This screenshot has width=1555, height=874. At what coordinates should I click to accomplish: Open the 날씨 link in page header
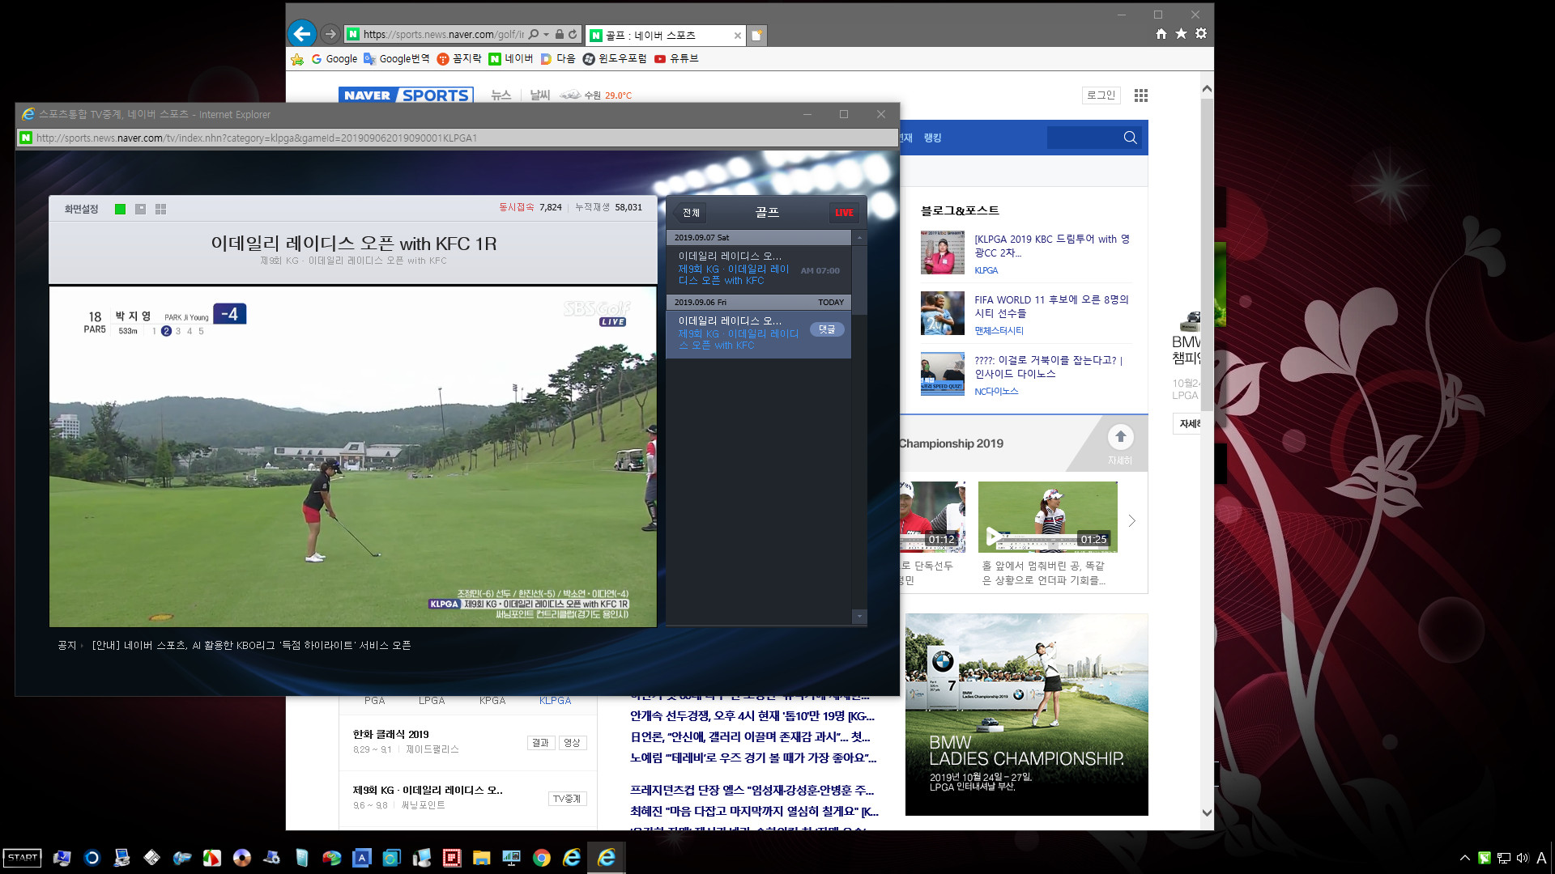540,95
